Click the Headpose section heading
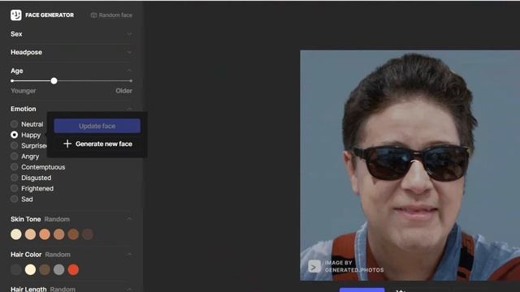Image resolution: width=520 pixels, height=292 pixels. [x=26, y=52]
